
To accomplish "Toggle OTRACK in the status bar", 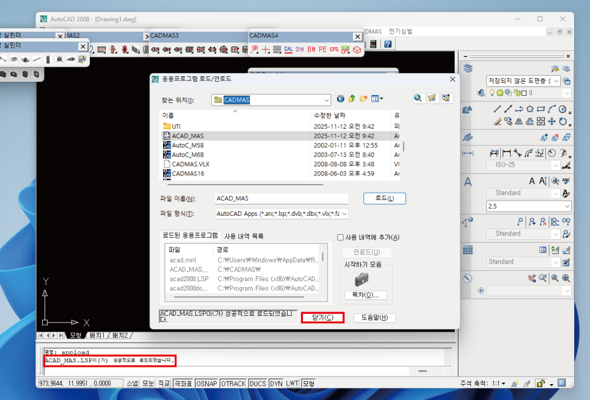I will point(233,384).
